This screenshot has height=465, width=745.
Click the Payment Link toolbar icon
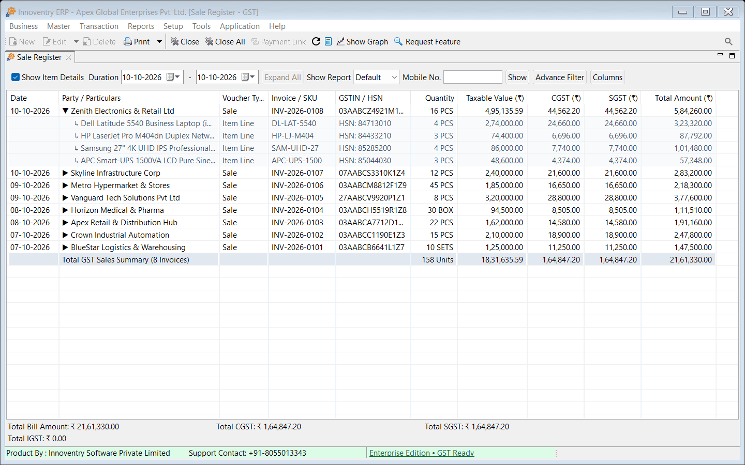click(255, 42)
